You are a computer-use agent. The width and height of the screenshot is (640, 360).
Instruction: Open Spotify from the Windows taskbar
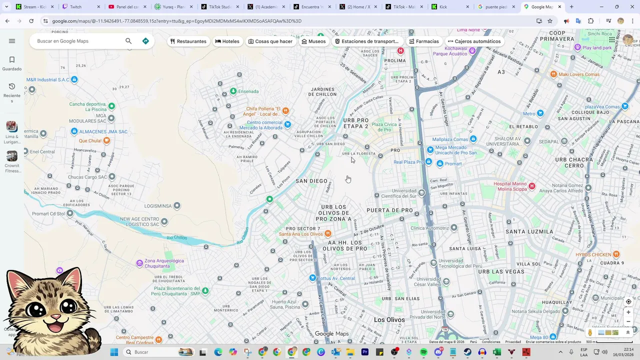pyautogui.click(x=423, y=352)
